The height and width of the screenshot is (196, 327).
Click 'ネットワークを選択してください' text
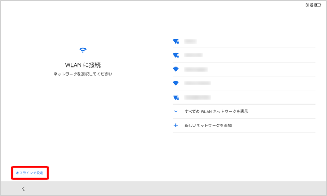click(x=83, y=74)
